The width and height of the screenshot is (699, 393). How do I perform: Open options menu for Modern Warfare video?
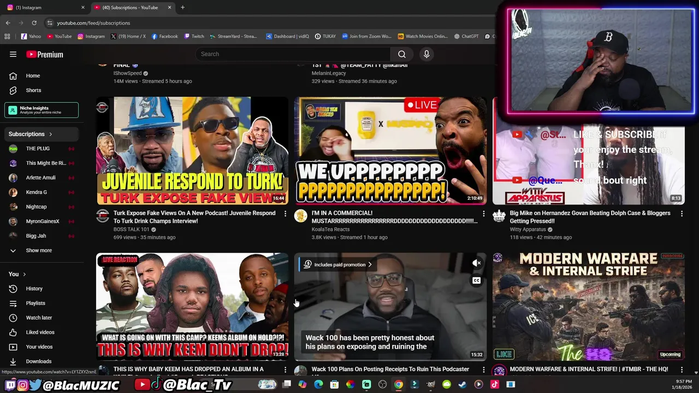point(682,370)
